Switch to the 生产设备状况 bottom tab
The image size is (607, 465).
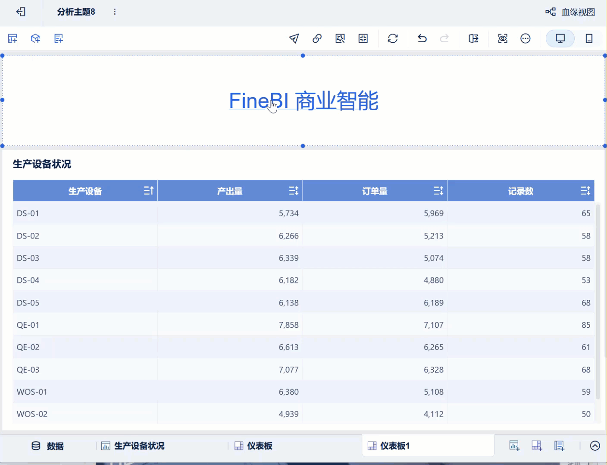pos(133,446)
